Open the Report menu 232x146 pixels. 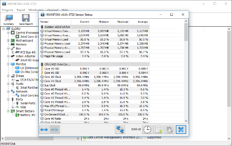point(21,10)
